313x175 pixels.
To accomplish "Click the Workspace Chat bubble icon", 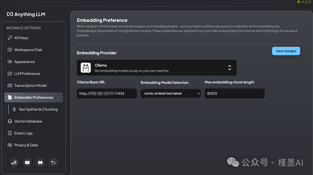I will [10, 50].
